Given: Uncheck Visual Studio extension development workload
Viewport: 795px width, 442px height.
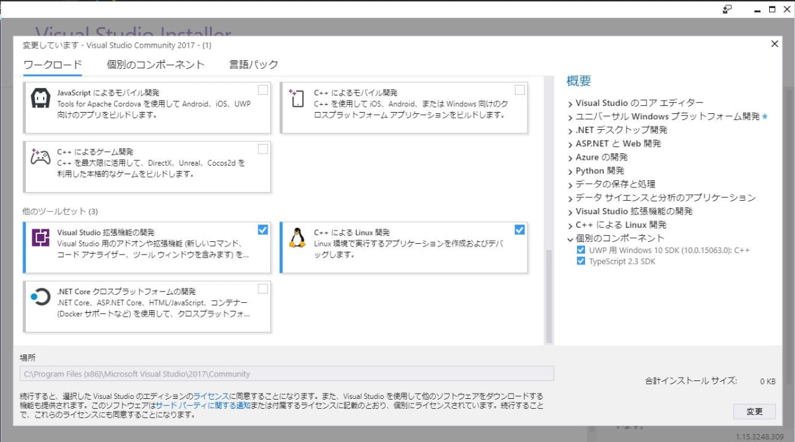Looking at the screenshot, I should pyautogui.click(x=263, y=229).
